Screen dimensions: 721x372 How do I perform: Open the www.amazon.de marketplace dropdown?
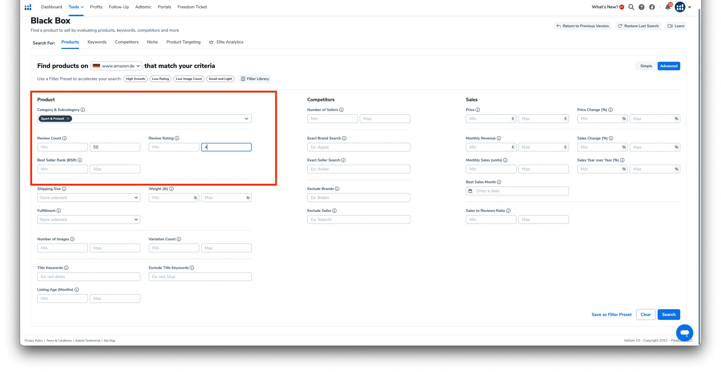pos(116,66)
